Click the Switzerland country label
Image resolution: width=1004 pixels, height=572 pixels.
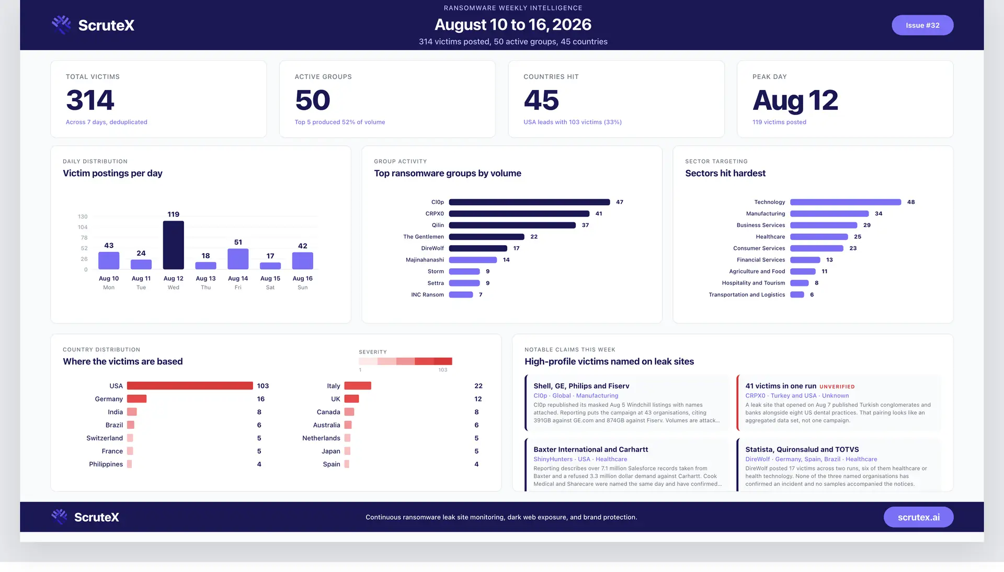pos(105,438)
